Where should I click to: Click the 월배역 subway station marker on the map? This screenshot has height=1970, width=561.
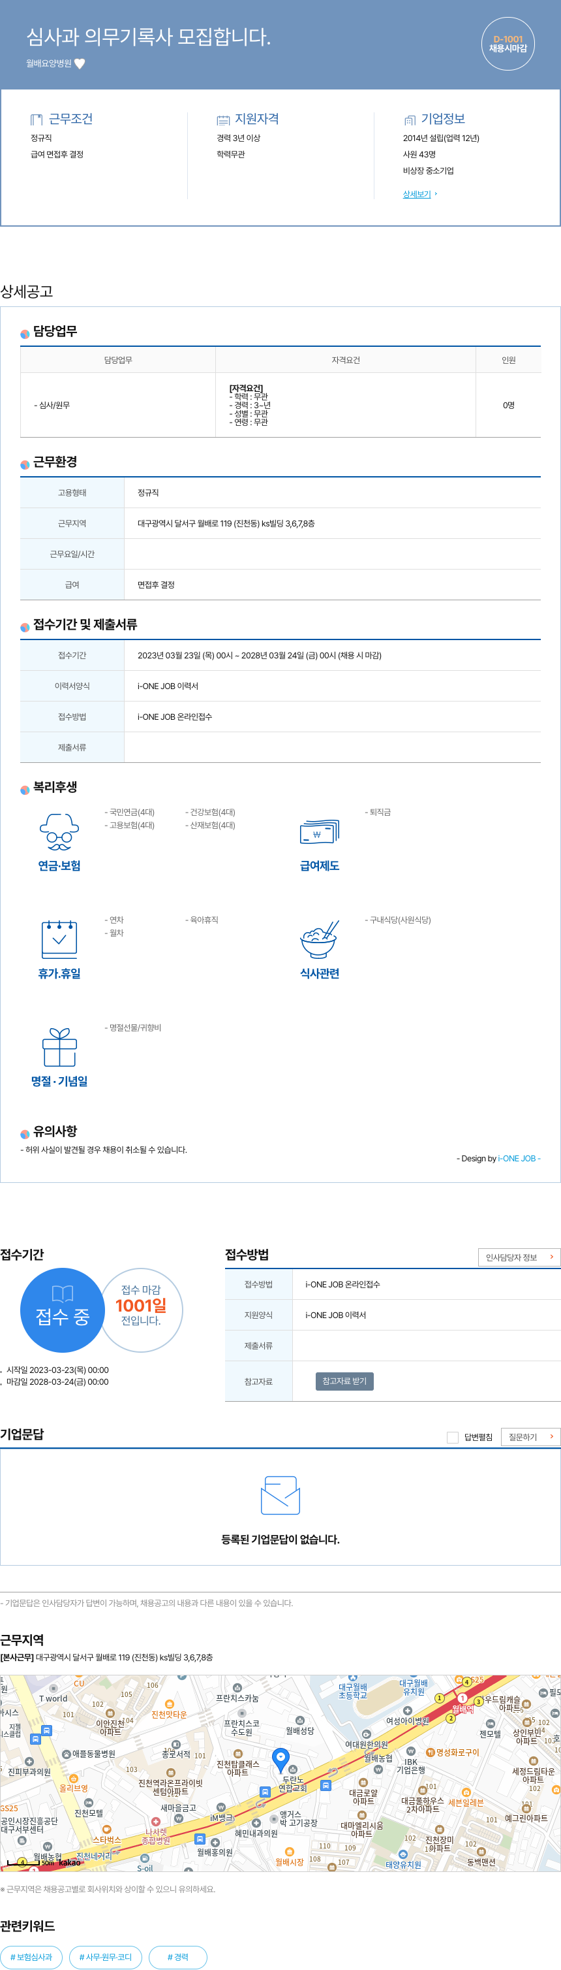(x=462, y=1698)
